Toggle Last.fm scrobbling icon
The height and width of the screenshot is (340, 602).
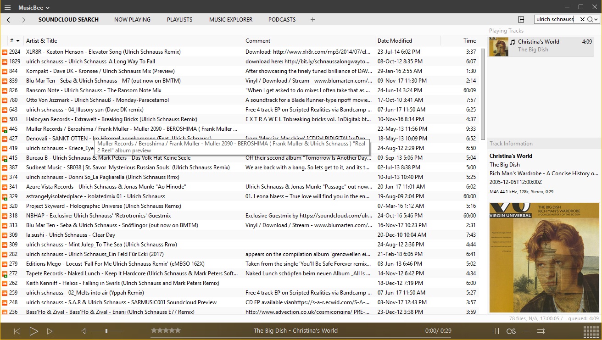(511, 331)
